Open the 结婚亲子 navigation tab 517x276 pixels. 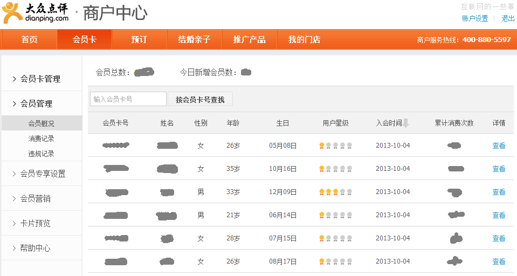[194, 39]
